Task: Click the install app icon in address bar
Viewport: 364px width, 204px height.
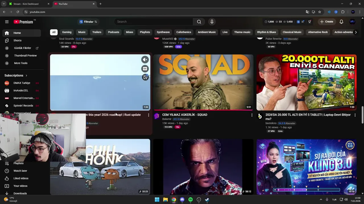Action: pyautogui.click(x=313, y=12)
